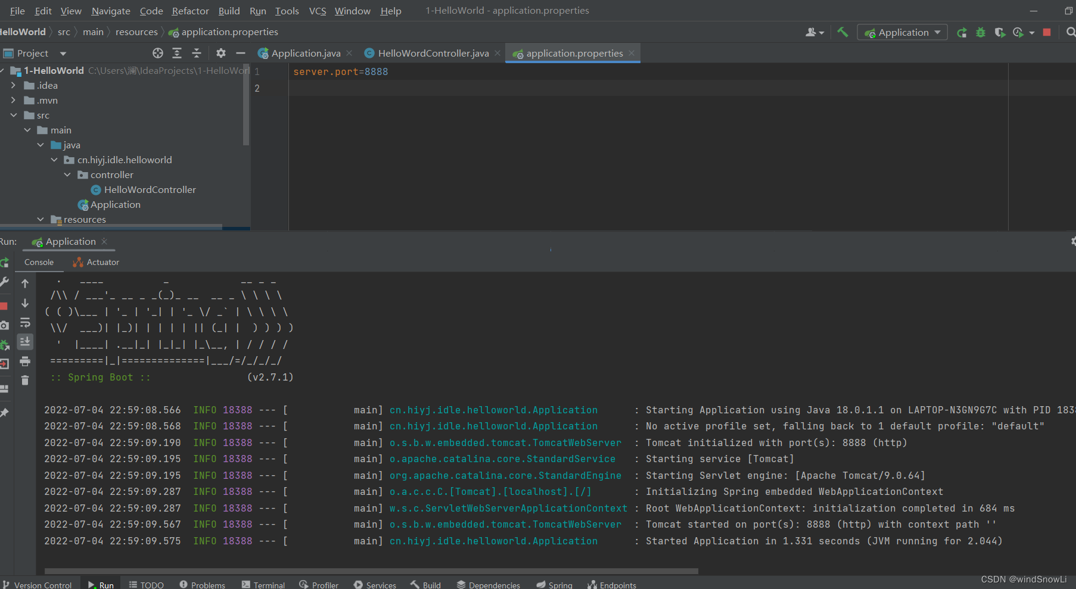Collapse the controller package
Viewport: 1076px width, 589px height.
pos(67,174)
